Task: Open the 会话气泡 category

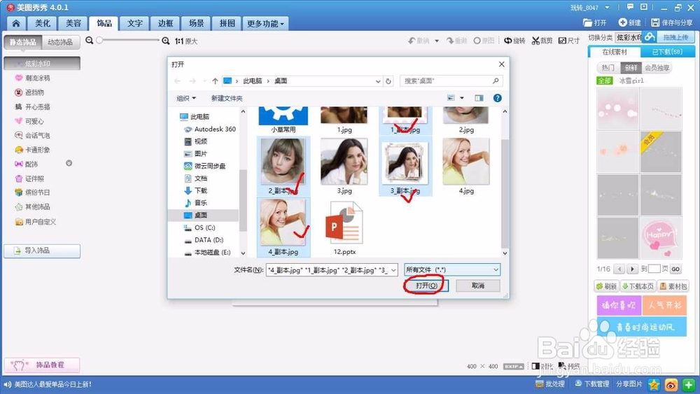Action: 38,135
